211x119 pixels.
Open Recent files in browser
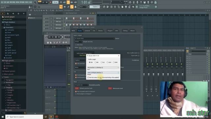(8, 20)
